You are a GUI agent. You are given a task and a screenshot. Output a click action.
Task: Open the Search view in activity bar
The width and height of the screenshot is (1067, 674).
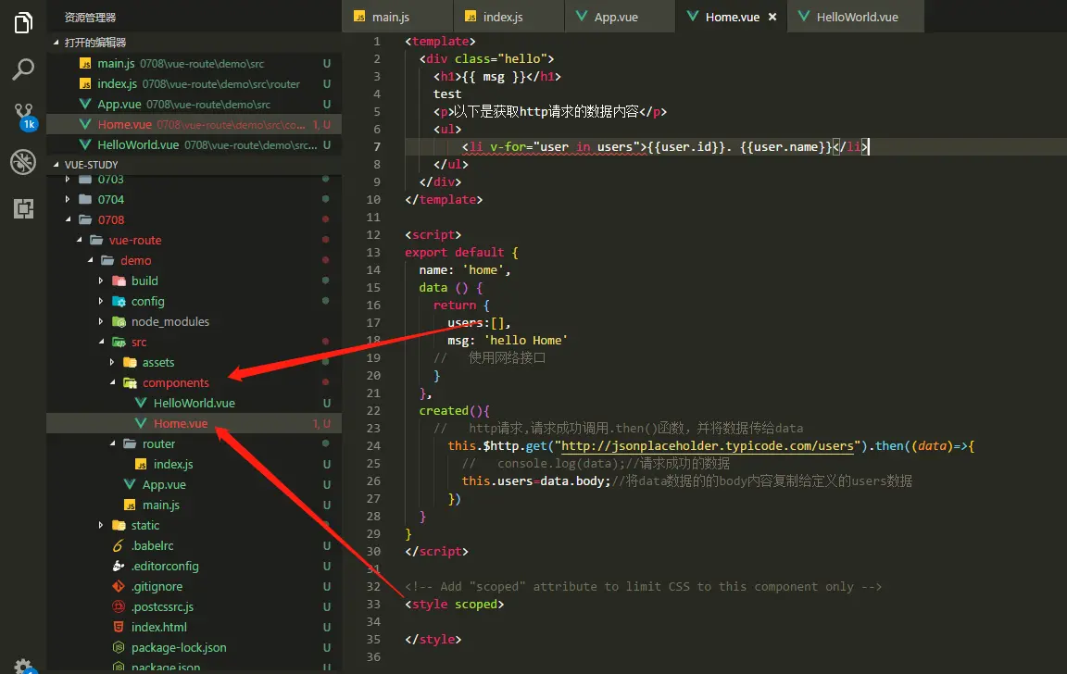click(x=23, y=69)
